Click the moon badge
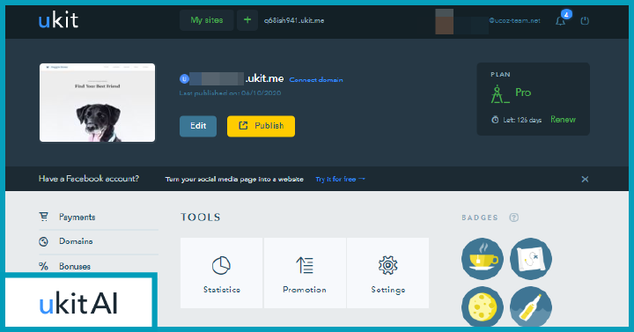Image resolution: width=634 pixels, height=332 pixels. [x=483, y=306]
